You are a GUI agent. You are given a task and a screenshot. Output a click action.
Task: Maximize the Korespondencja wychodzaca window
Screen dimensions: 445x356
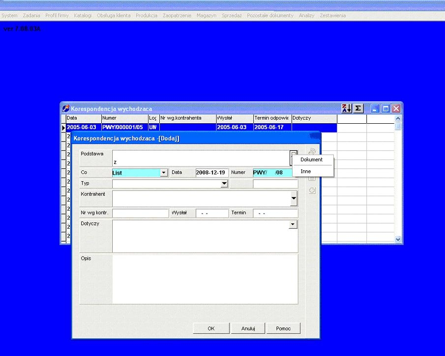(386, 109)
